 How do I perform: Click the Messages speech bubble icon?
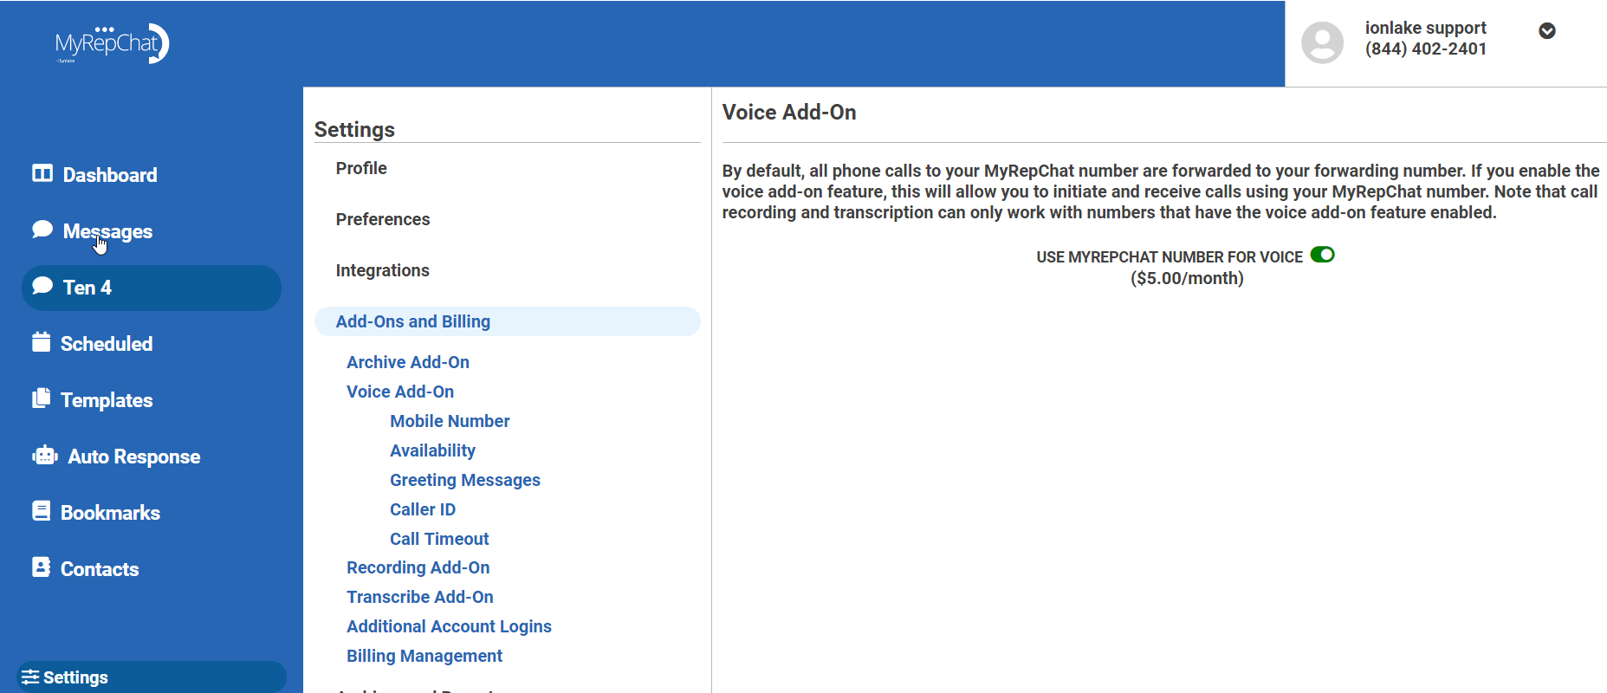pos(42,230)
